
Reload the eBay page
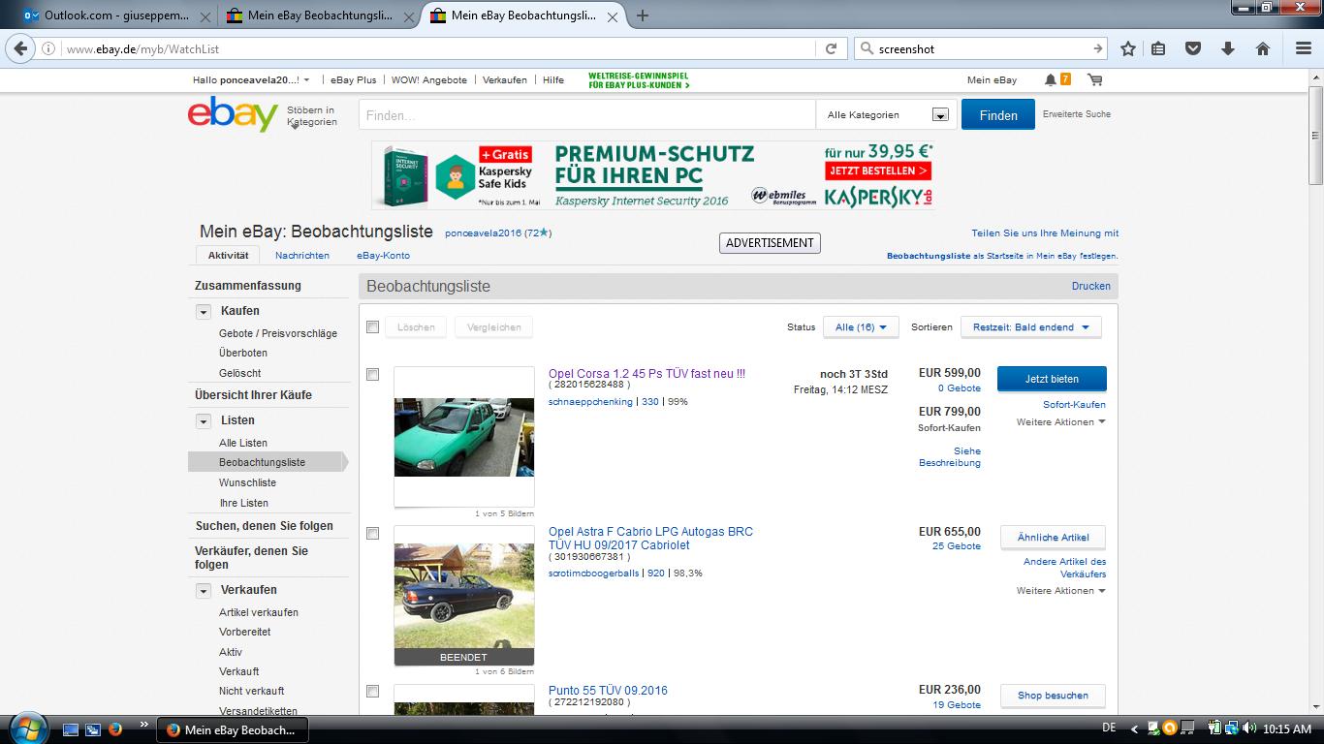click(831, 48)
